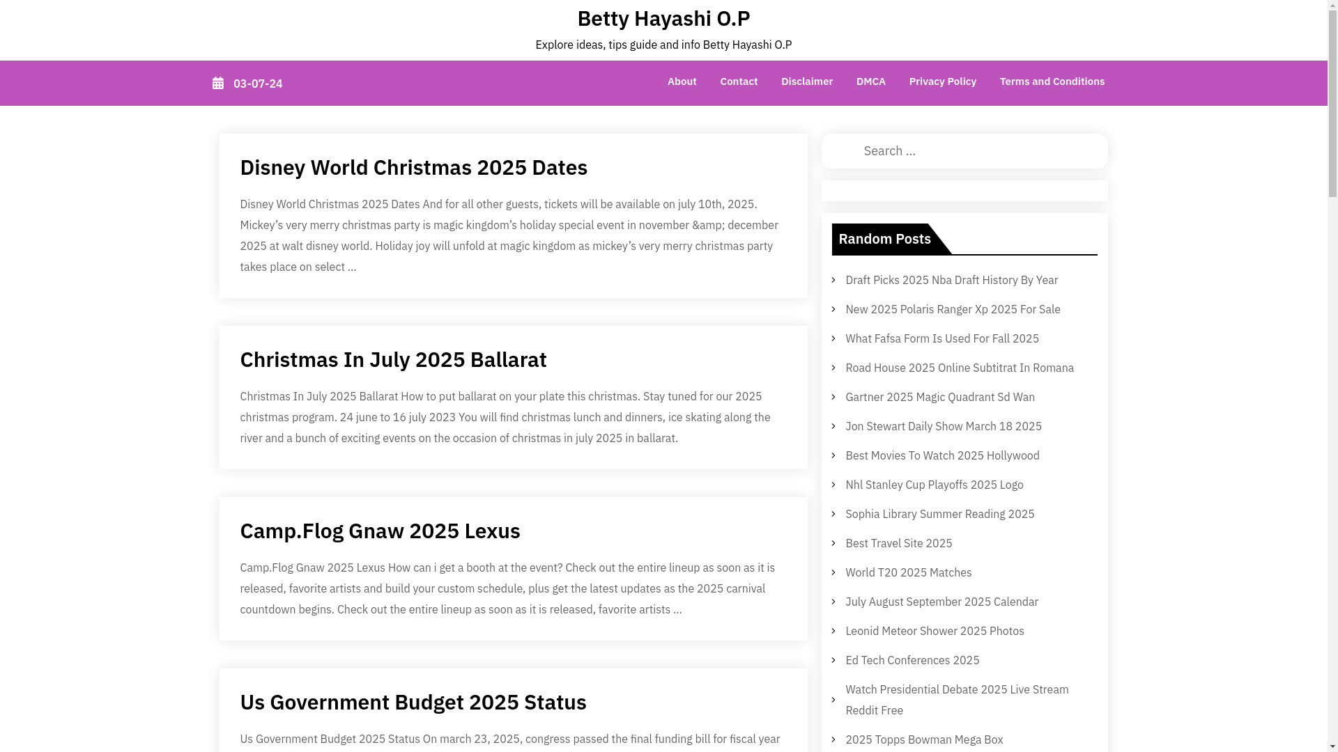Viewport: 1338px width, 752px height.
Task: Open Draft Picks 2025 Nba Draft History link
Action: point(951,280)
